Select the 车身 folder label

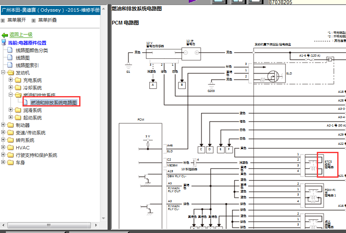(x=20, y=163)
